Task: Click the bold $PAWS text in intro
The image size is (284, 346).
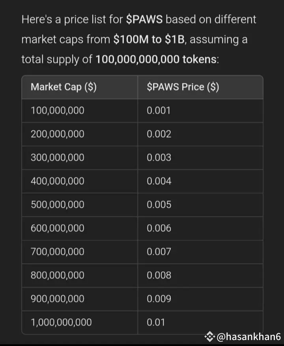Action: [144, 19]
